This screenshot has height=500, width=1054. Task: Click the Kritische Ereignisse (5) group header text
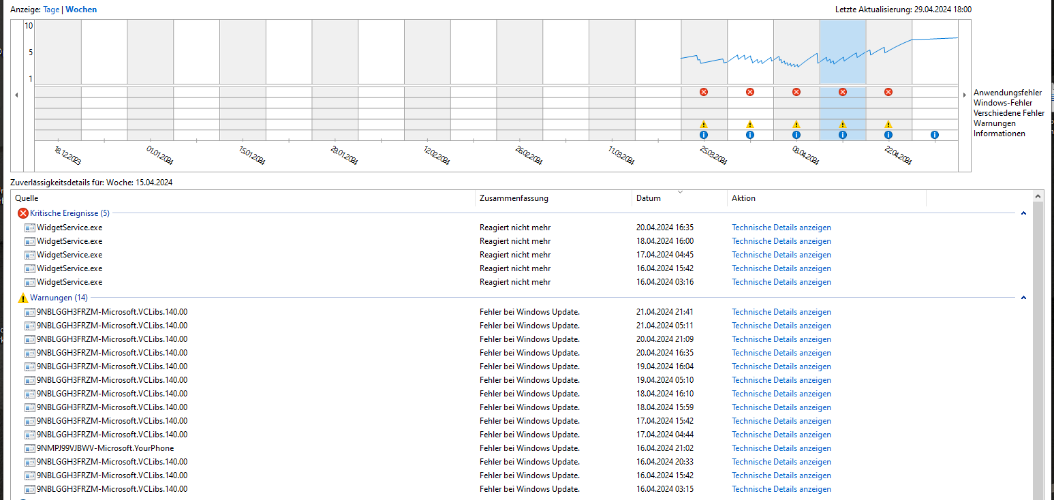(69, 213)
